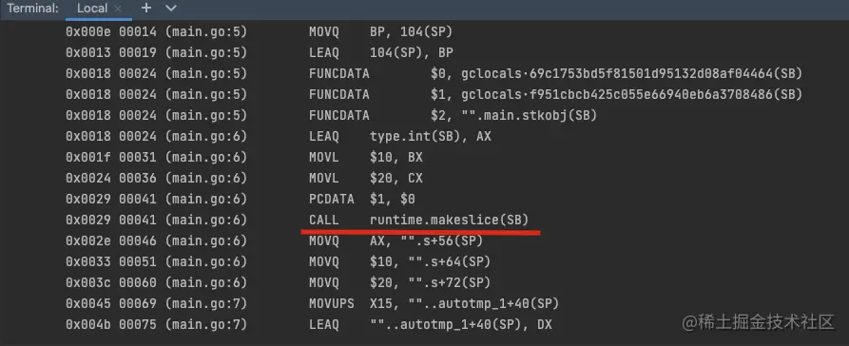The width and height of the screenshot is (849, 346).
Task: Click the main.stkobj(SB) FUNCDATA line
Action: (x=453, y=115)
